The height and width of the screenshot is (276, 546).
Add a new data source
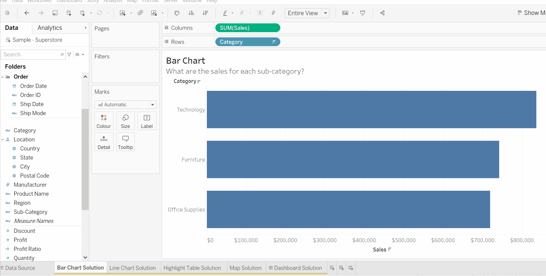coord(69,13)
